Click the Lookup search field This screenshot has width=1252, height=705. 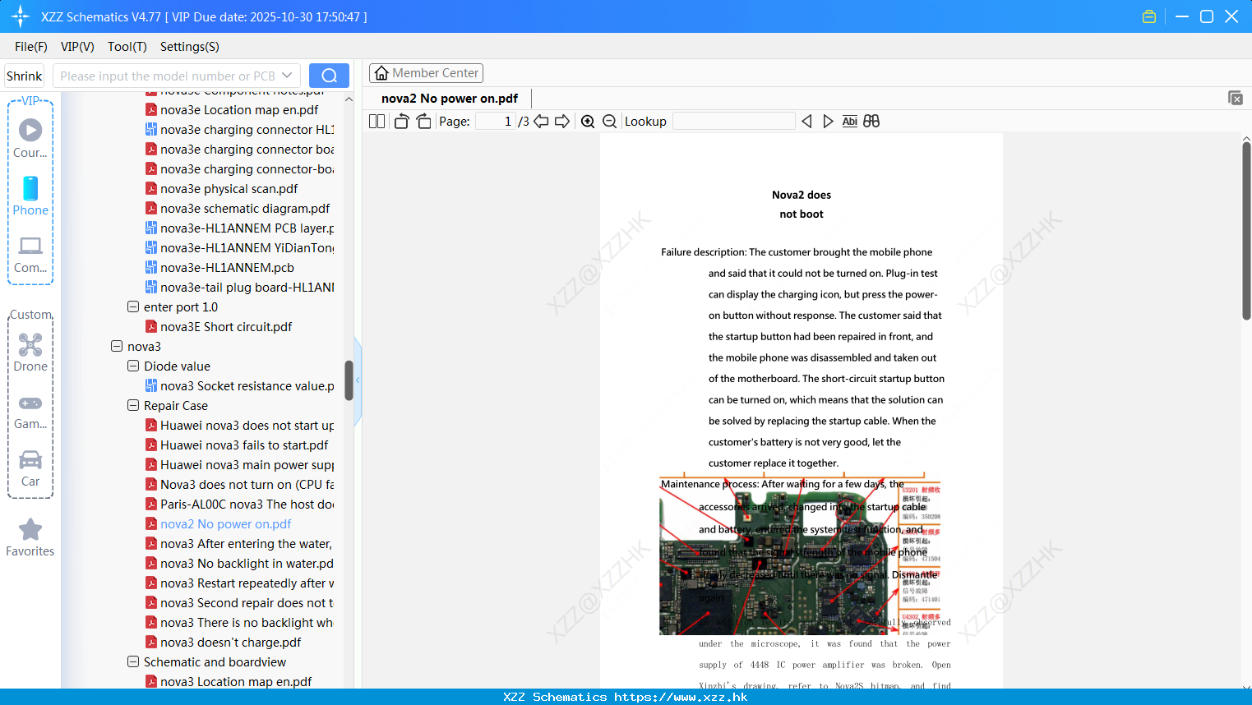[x=734, y=122]
